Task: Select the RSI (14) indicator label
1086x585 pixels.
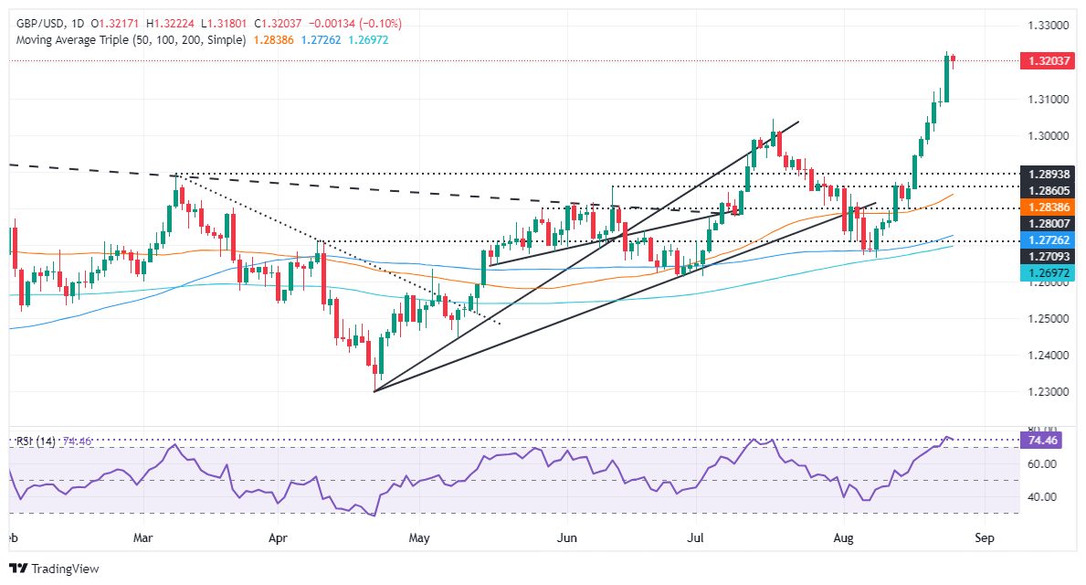Action: click(36, 441)
